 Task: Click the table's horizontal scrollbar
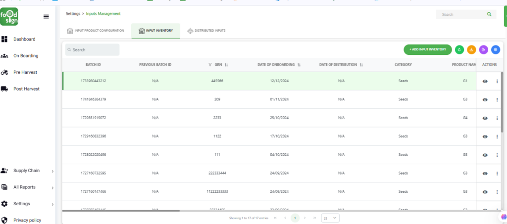coord(121,211)
